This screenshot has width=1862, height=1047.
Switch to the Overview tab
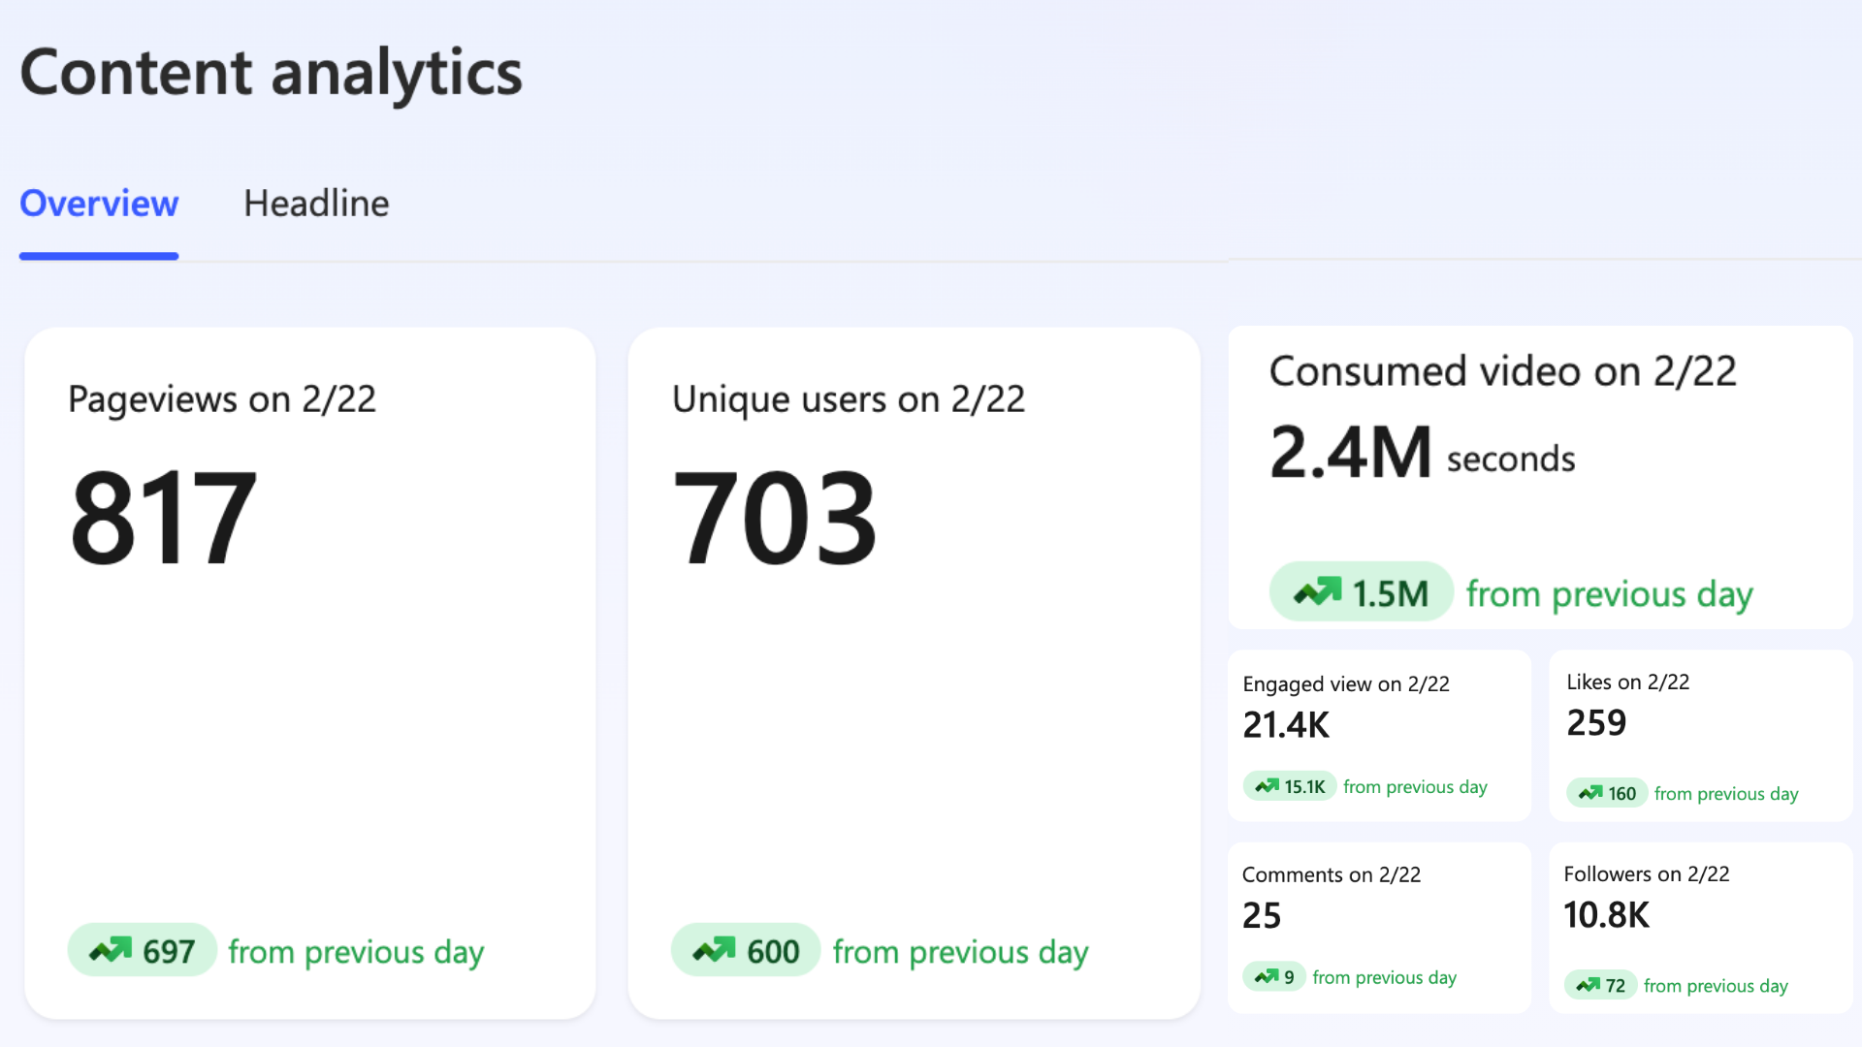coord(99,204)
